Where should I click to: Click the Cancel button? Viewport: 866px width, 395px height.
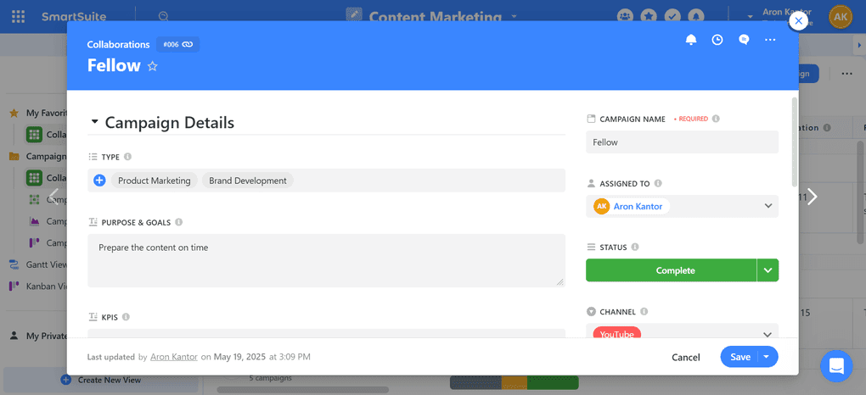tap(686, 358)
